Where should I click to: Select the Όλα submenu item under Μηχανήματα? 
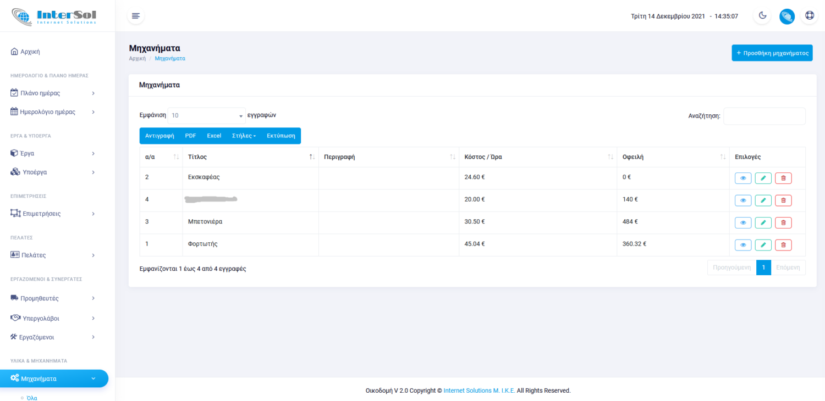pos(32,397)
